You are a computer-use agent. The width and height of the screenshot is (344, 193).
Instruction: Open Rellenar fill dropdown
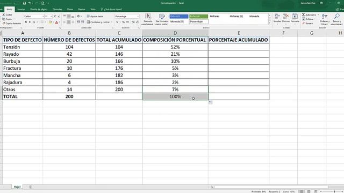[309, 19]
